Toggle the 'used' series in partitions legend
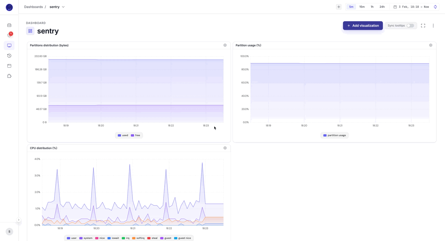 tap(123, 135)
